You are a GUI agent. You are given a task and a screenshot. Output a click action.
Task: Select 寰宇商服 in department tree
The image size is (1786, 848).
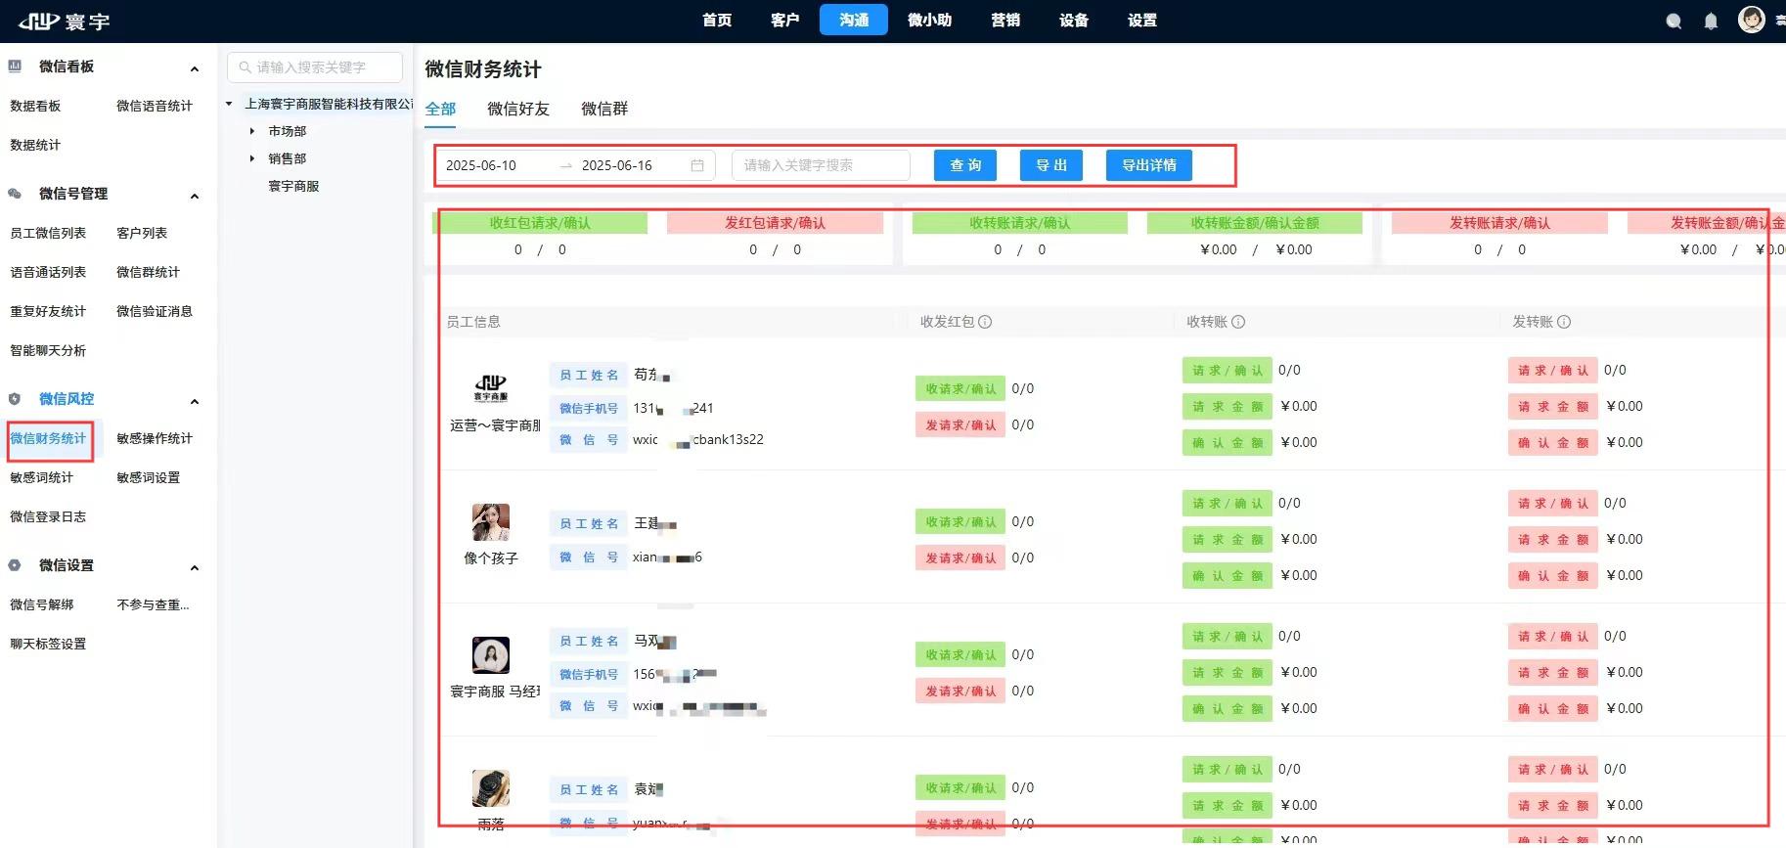[x=293, y=186]
